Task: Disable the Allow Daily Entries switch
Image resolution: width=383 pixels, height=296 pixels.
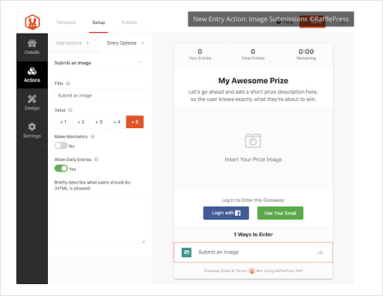Action: (x=61, y=169)
